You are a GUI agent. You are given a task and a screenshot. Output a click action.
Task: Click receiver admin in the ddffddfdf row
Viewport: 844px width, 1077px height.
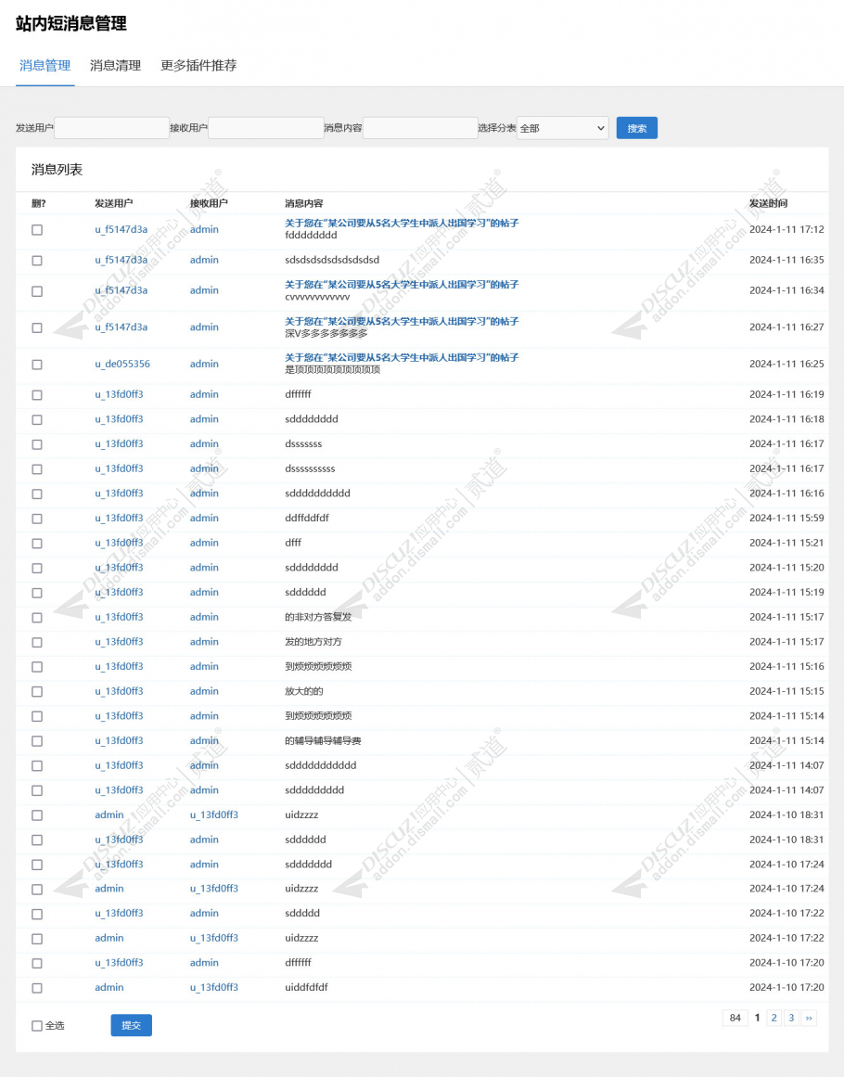pyautogui.click(x=204, y=518)
